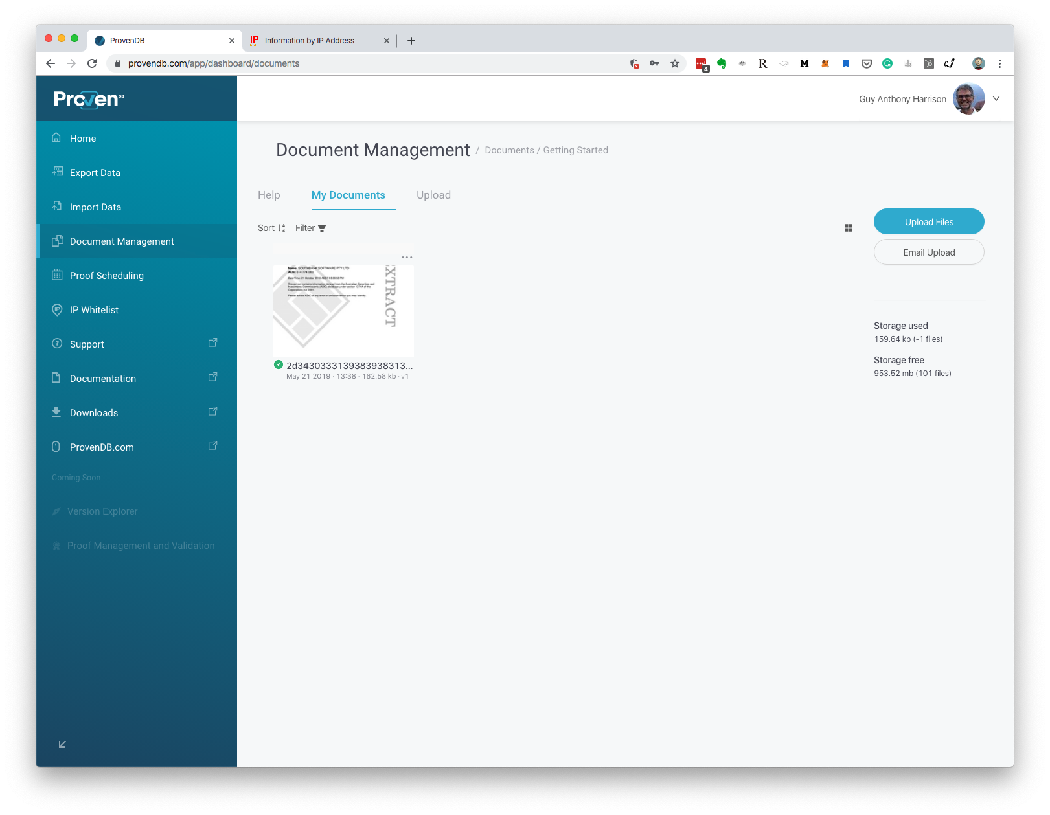The height and width of the screenshot is (815, 1050).
Task: Open the Evernote extension icon
Action: (x=722, y=63)
